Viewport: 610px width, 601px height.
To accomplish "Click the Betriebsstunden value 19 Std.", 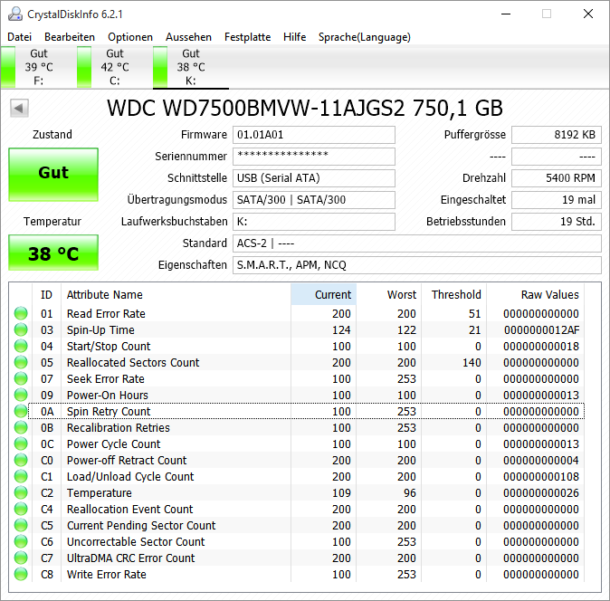I will pyautogui.click(x=557, y=222).
